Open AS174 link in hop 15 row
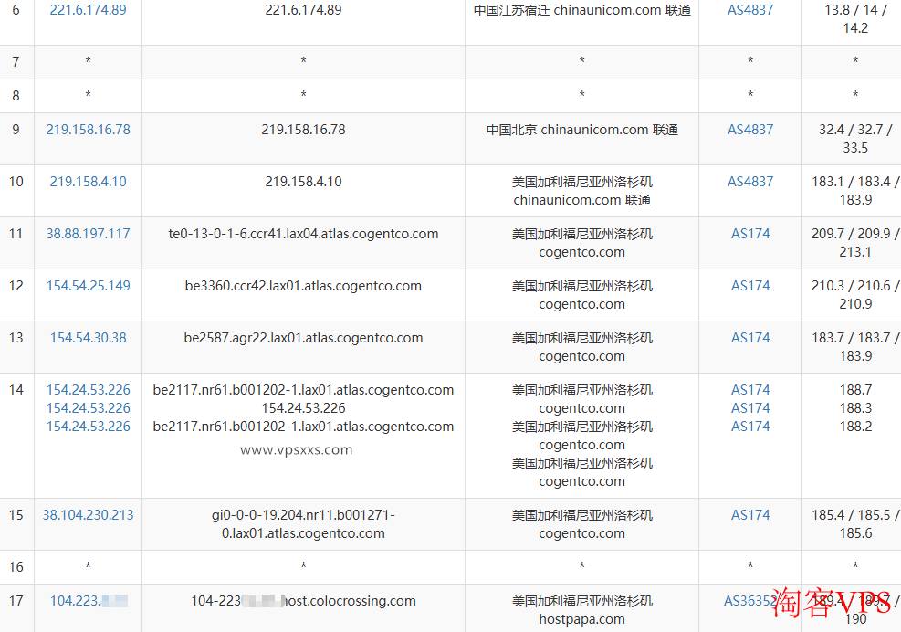Viewport: 901px width, 632px height. [749, 515]
